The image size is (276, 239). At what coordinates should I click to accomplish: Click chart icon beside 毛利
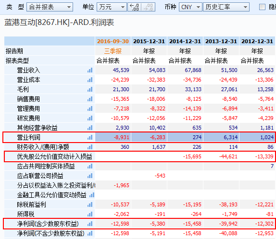tap(90, 89)
